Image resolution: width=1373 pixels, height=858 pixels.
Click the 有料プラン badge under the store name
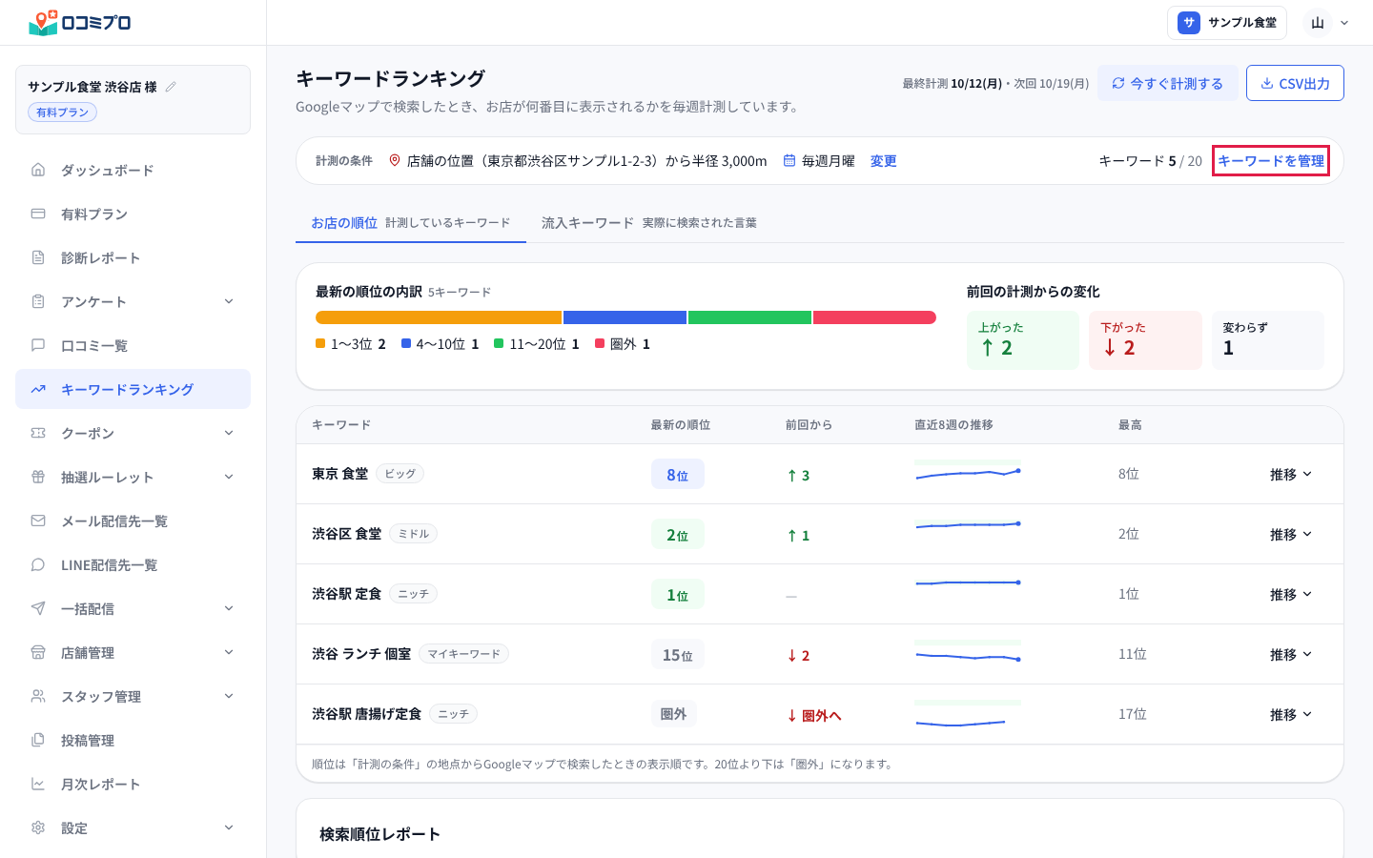(62, 112)
